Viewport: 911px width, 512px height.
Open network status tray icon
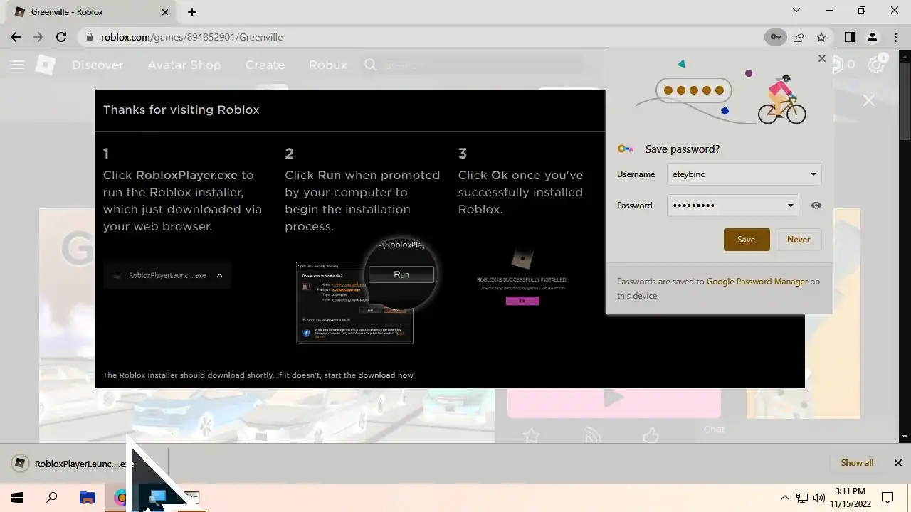802,498
